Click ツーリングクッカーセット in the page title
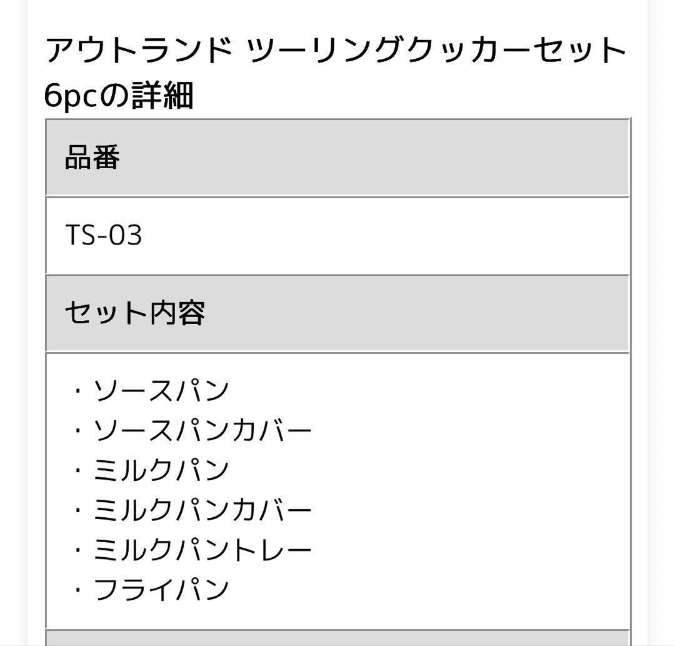The width and height of the screenshot is (675, 646). tap(437, 51)
